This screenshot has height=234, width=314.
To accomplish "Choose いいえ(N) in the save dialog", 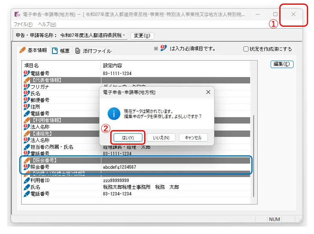I will pyautogui.click(x=161, y=138).
